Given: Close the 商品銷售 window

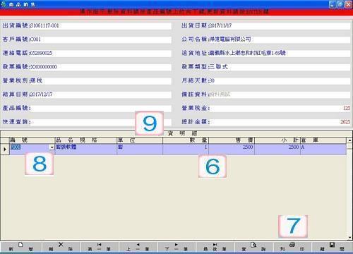Looking at the screenshot, I should (x=348, y=4).
